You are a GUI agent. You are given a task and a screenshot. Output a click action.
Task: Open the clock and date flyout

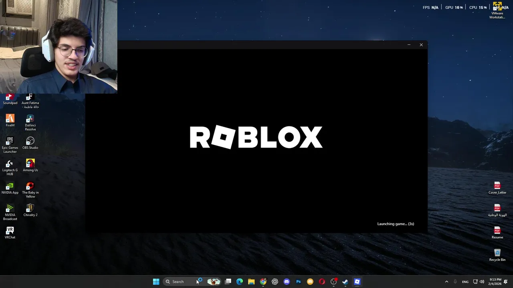click(495, 282)
